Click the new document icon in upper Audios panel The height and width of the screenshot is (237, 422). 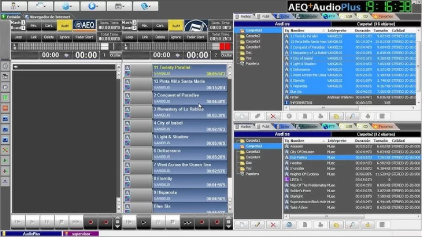pos(242,116)
